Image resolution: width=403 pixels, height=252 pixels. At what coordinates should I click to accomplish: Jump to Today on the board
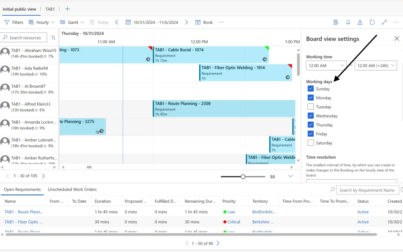coord(99,22)
